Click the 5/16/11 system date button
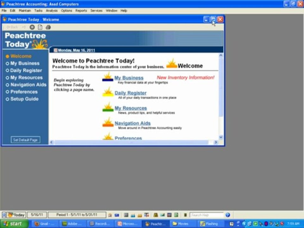This screenshot has height=228, width=304. click(x=37, y=215)
